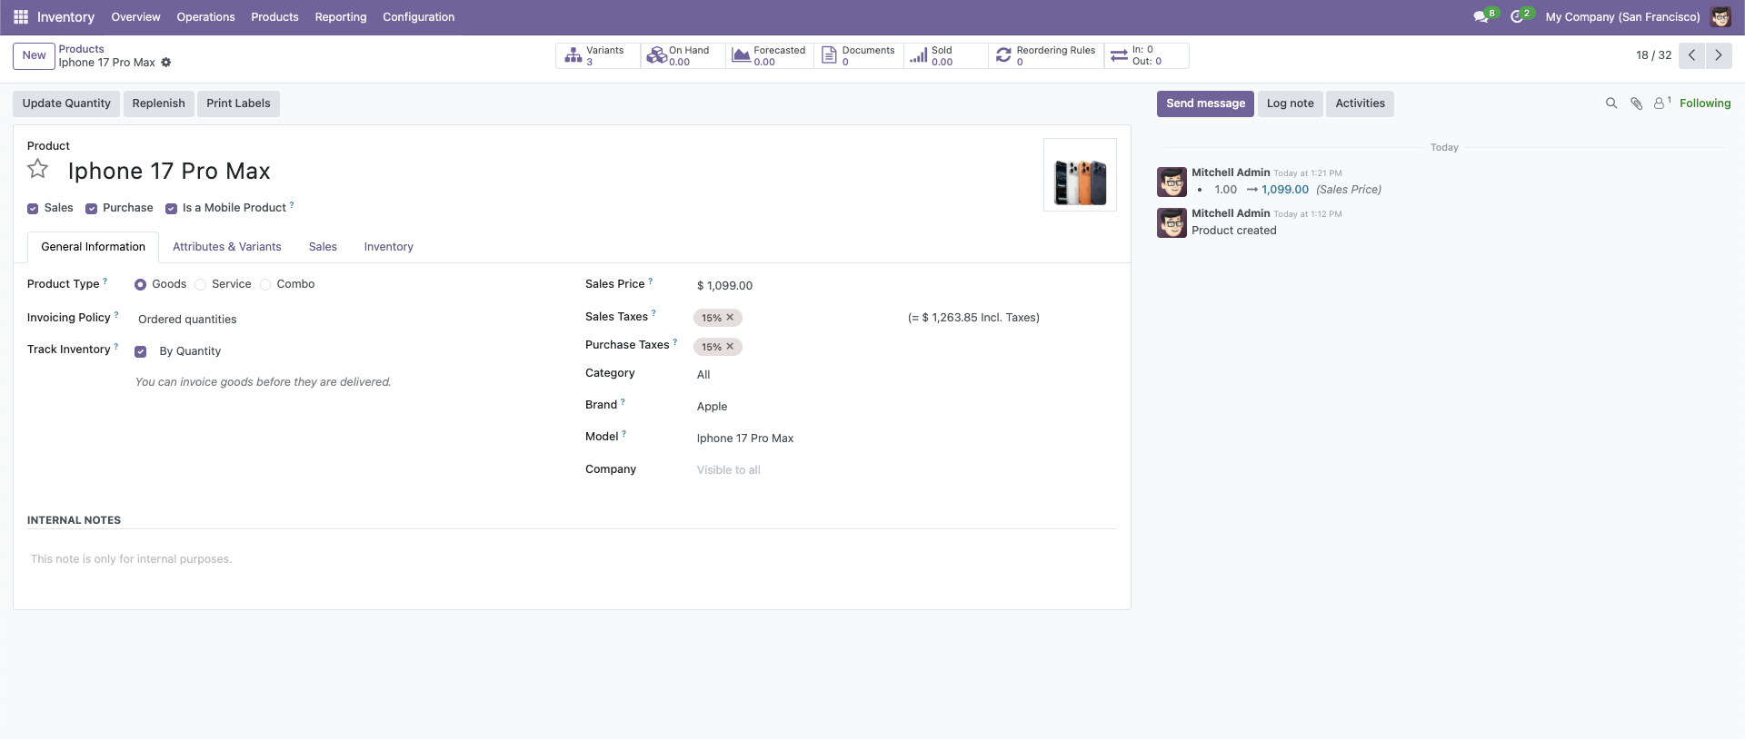Open attachments with the paperclip icon
This screenshot has width=1745, height=739.
[1636, 103]
